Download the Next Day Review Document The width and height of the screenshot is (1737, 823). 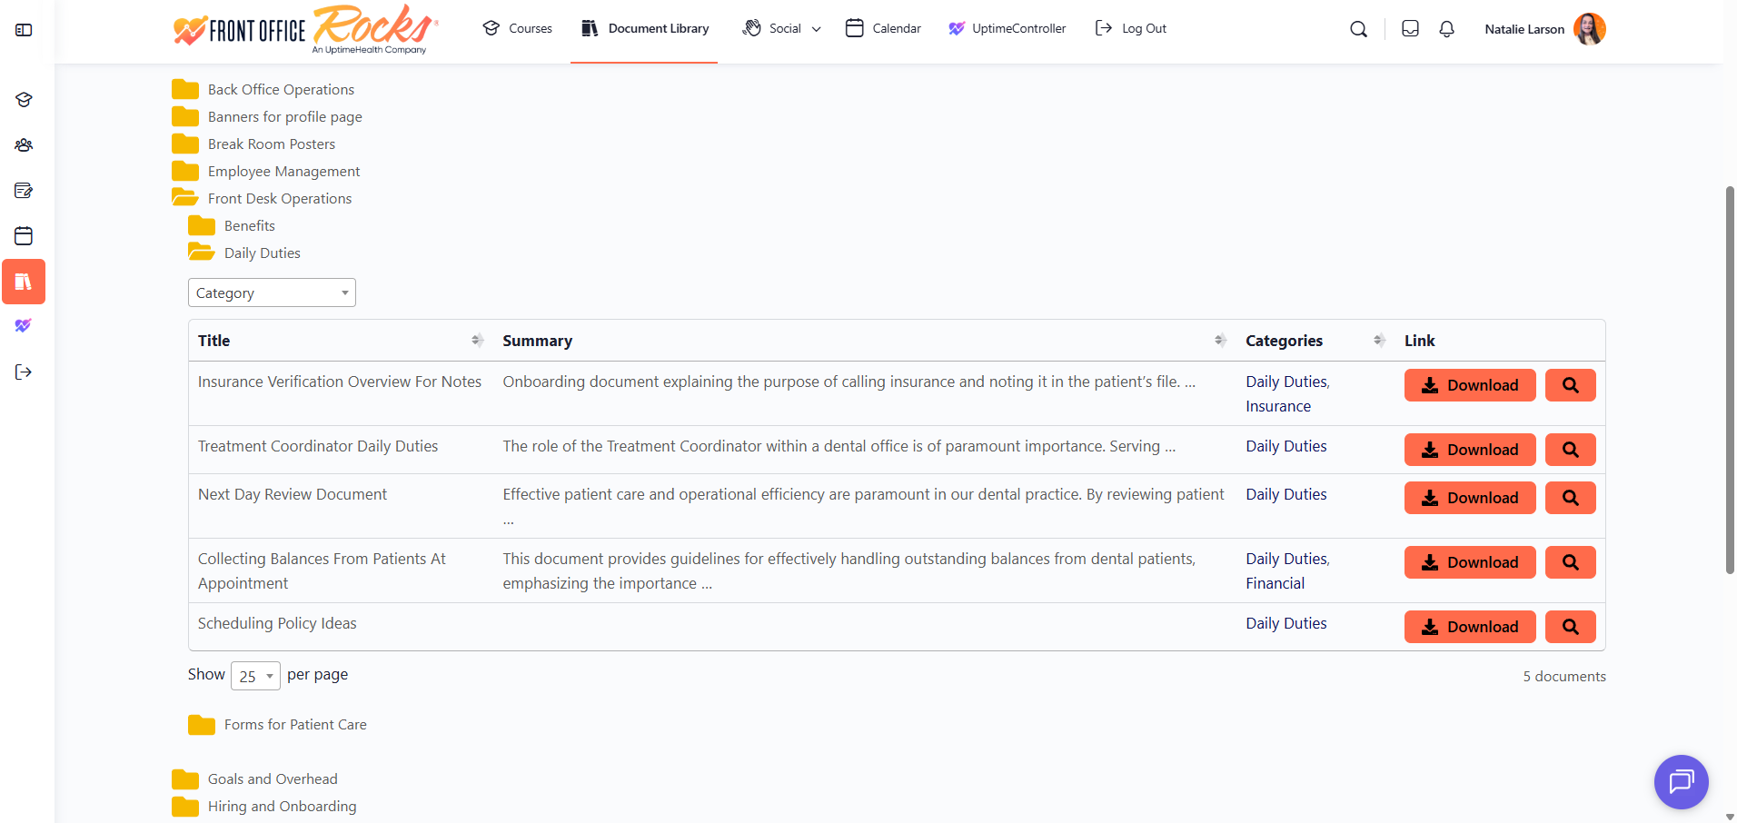click(1469, 498)
